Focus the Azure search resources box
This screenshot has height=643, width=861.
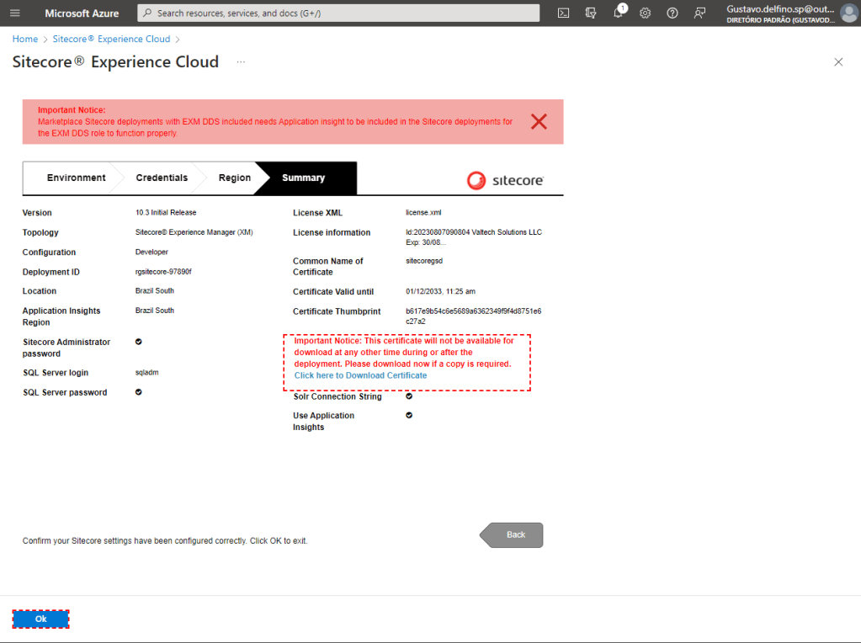337,13
